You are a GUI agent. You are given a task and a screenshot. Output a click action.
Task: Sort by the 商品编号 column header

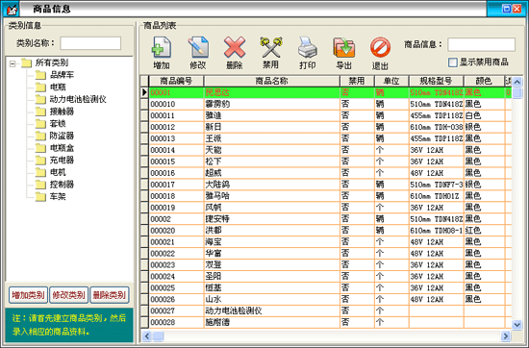point(176,81)
